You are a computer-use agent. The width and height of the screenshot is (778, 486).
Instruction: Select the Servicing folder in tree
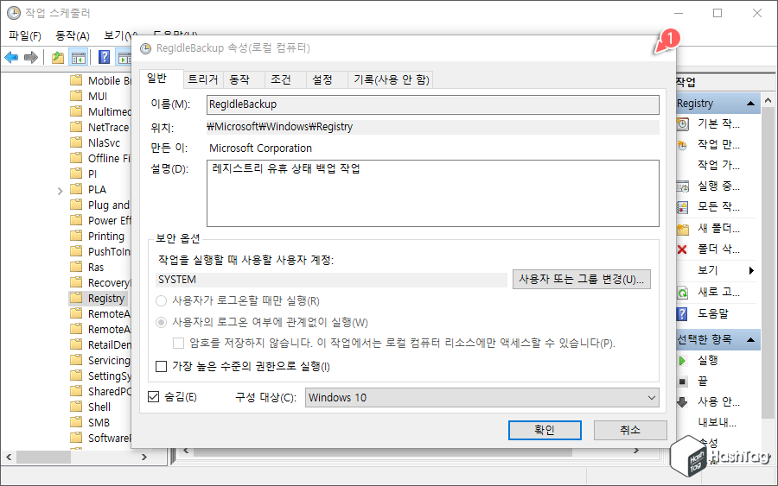pyautogui.click(x=99, y=361)
